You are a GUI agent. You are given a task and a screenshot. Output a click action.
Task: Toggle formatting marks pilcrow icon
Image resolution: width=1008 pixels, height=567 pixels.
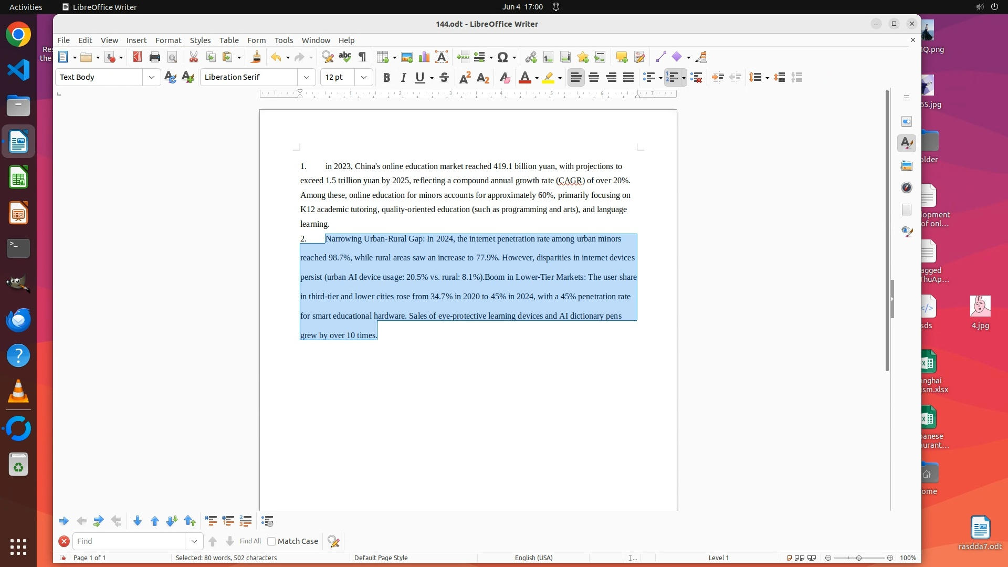click(x=362, y=57)
